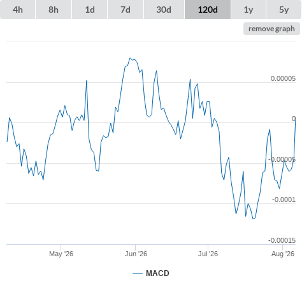
Task: Click the Jul '26 axis label
Action: [208, 254]
